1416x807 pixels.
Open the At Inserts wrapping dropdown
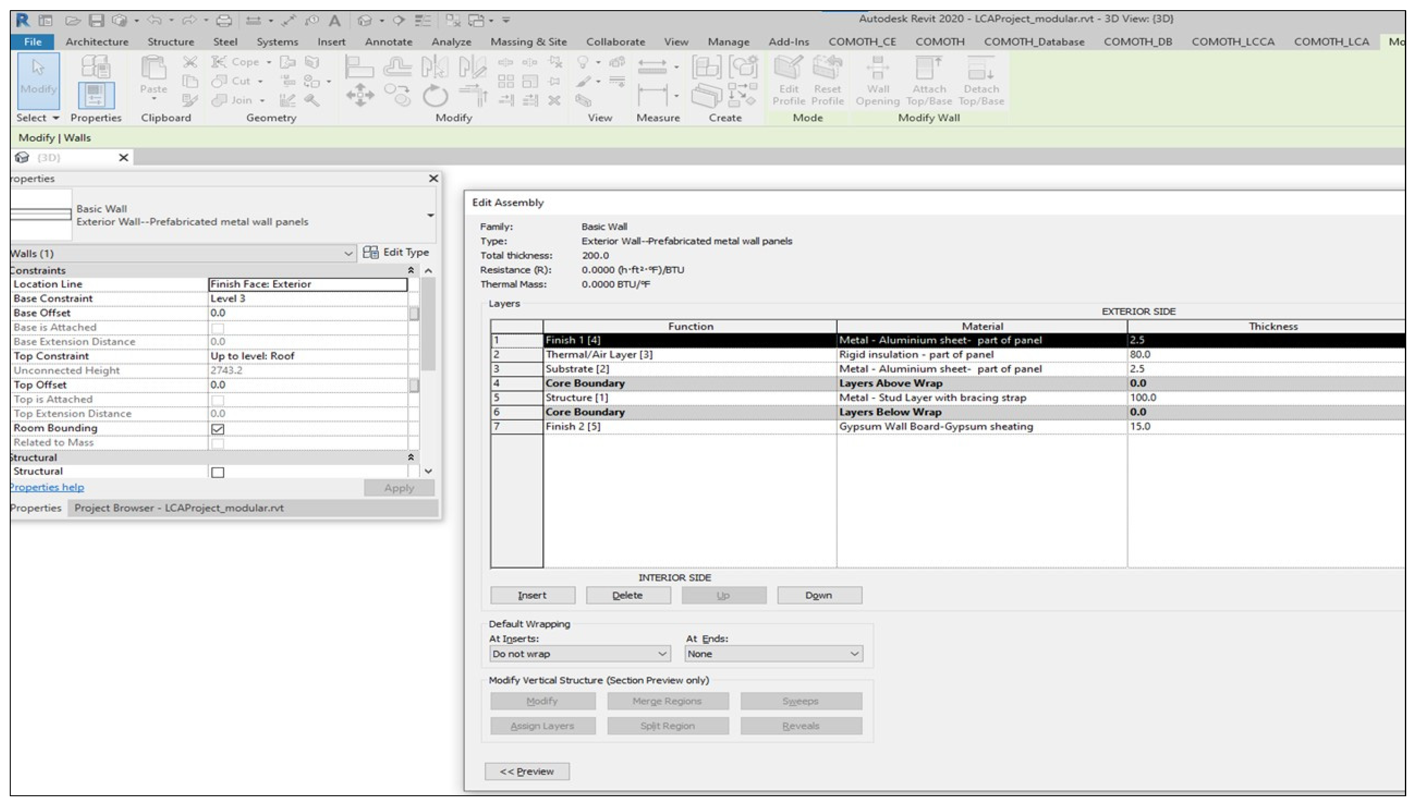click(579, 654)
